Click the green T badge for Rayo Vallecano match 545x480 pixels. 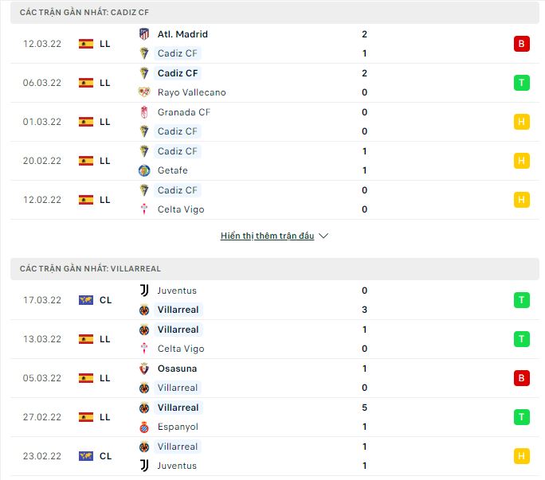522,83
